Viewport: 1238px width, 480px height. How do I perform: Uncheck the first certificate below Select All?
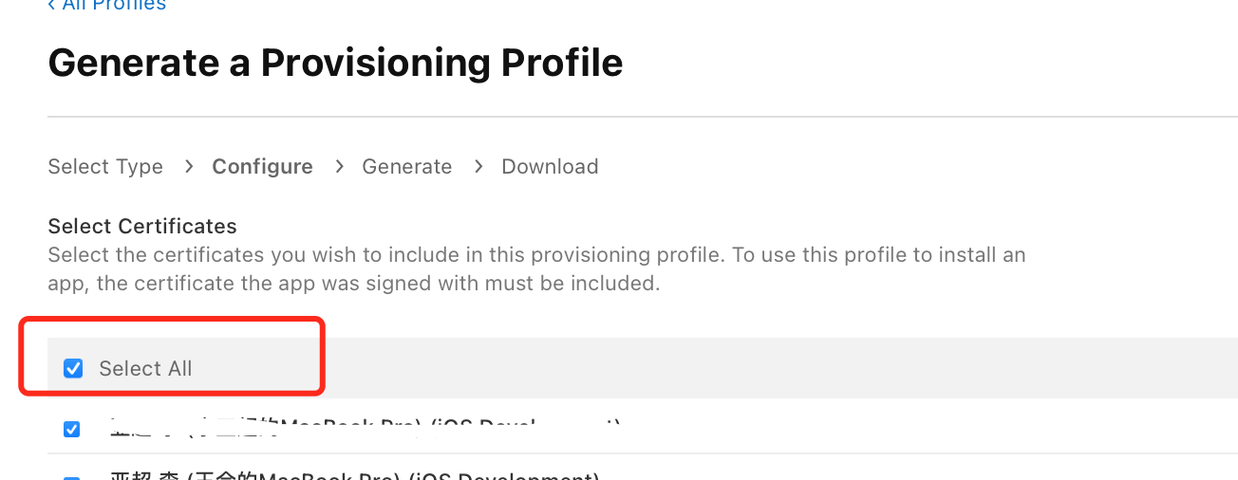click(72, 429)
